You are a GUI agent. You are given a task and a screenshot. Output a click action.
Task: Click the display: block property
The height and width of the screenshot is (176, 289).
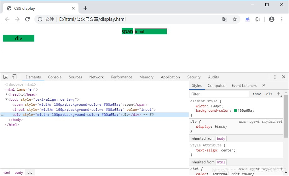tap(211, 127)
